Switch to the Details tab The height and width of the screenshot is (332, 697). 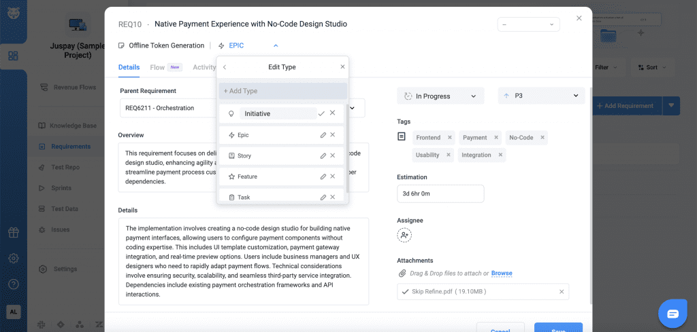pyautogui.click(x=129, y=67)
